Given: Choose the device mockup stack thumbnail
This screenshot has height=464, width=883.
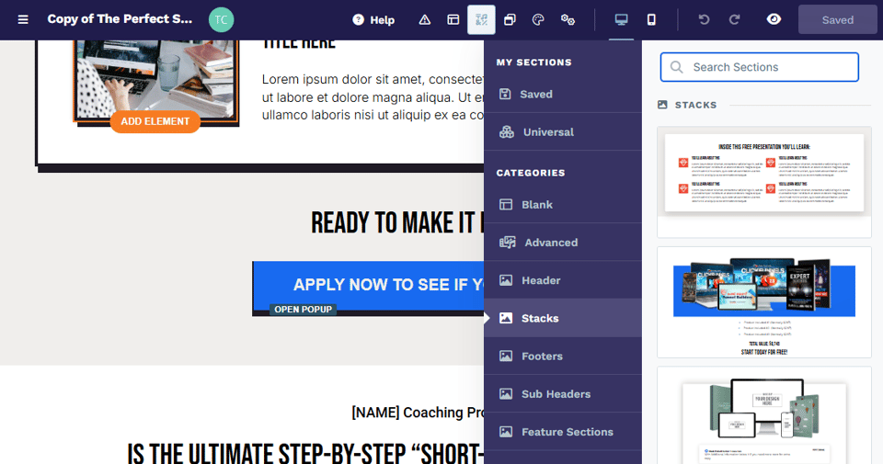Looking at the screenshot, I should pos(764,415).
